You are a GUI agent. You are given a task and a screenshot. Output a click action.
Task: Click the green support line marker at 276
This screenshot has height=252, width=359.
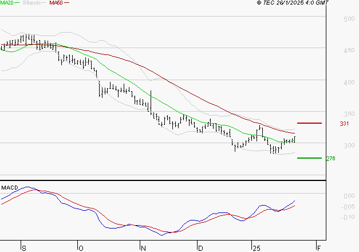coord(309,158)
